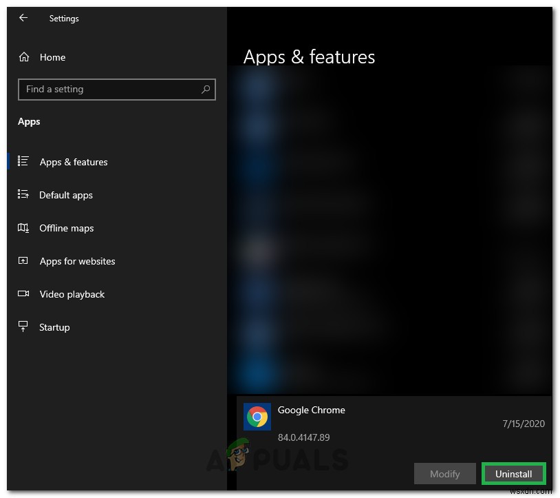Uninstall Google Chrome
The image size is (560, 498).
(x=513, y=474)
